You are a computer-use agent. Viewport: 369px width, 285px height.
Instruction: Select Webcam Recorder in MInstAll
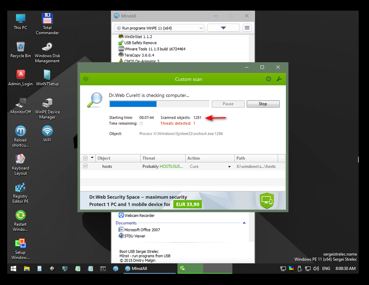click(139, 216)
